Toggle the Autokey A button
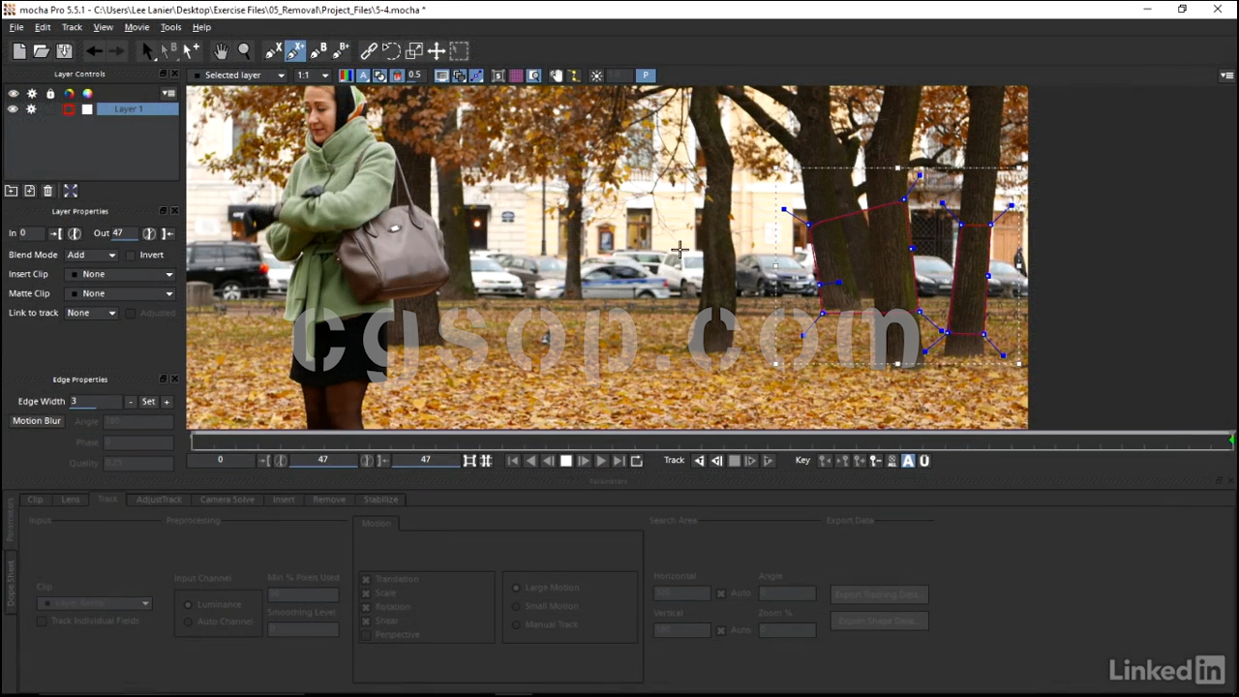This screenshot has height=697, width=1239. coord(908,461)
